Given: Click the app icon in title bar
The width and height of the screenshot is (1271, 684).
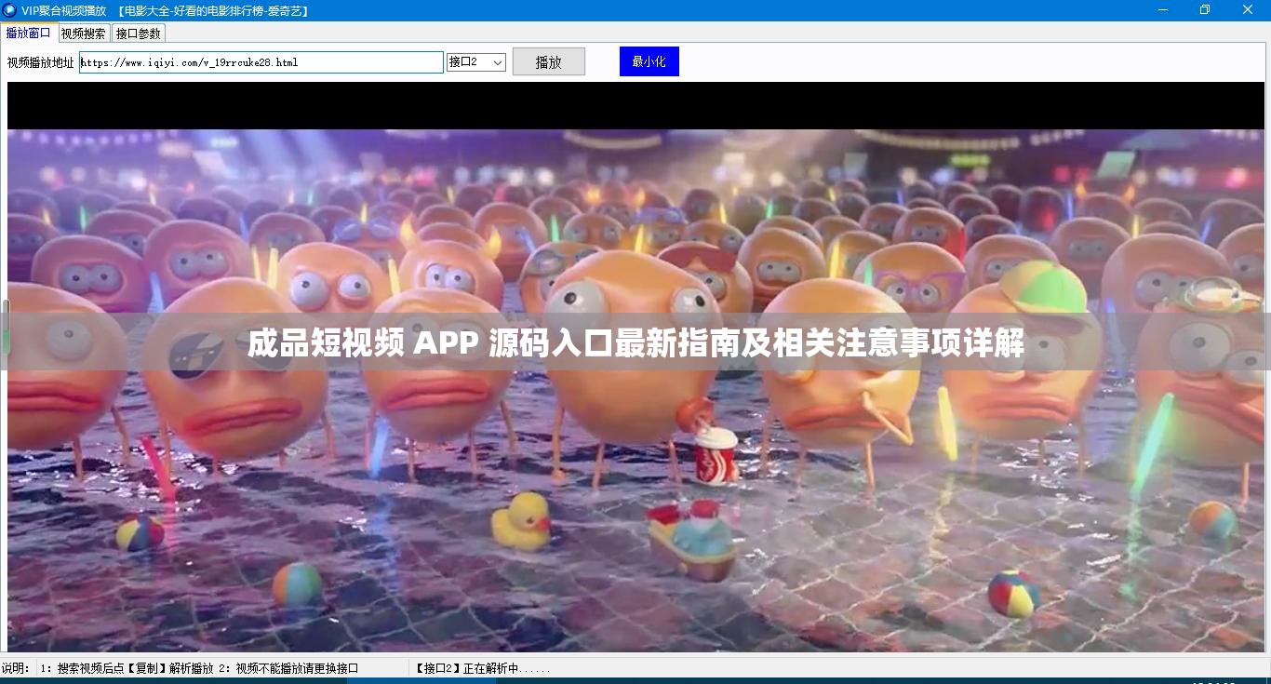Looking at the screenshot, I should (10, 10).
